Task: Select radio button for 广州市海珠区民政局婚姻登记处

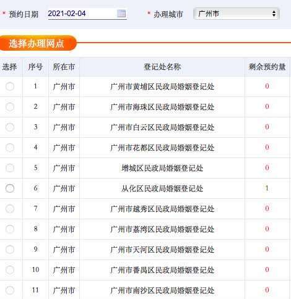Action: (10, 107)
